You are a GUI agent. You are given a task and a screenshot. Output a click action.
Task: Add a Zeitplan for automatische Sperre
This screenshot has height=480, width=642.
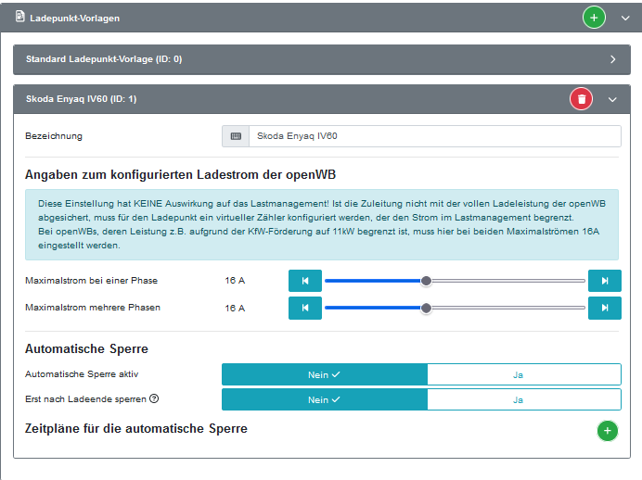point(607,431)
